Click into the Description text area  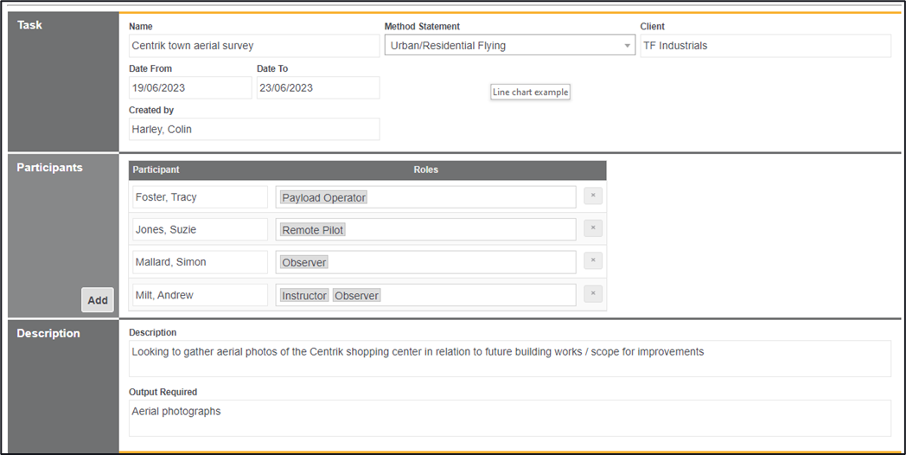[509, 358]
